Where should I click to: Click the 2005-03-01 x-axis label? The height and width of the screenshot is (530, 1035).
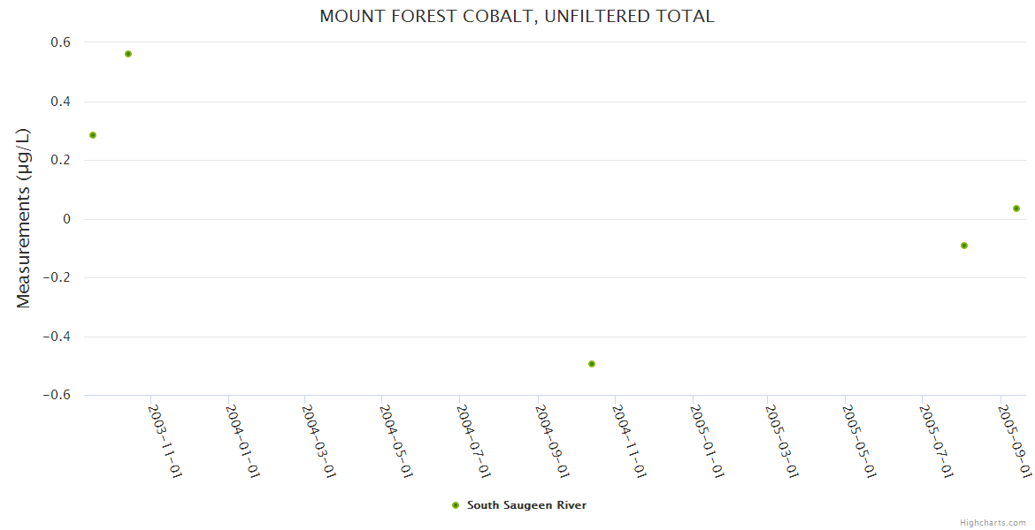(782, 441)
